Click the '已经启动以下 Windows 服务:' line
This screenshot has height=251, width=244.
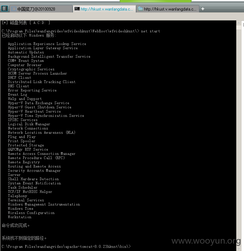29,35
